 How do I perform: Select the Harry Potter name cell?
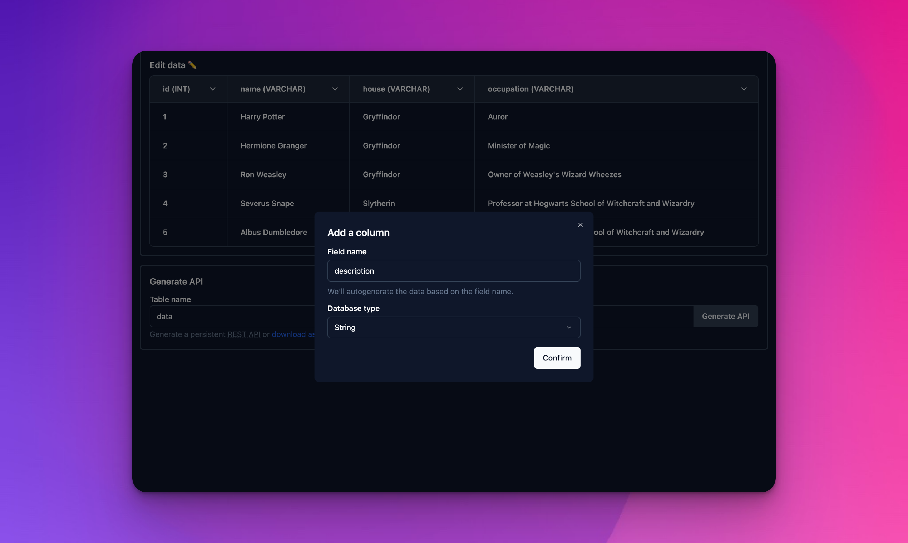288,117
